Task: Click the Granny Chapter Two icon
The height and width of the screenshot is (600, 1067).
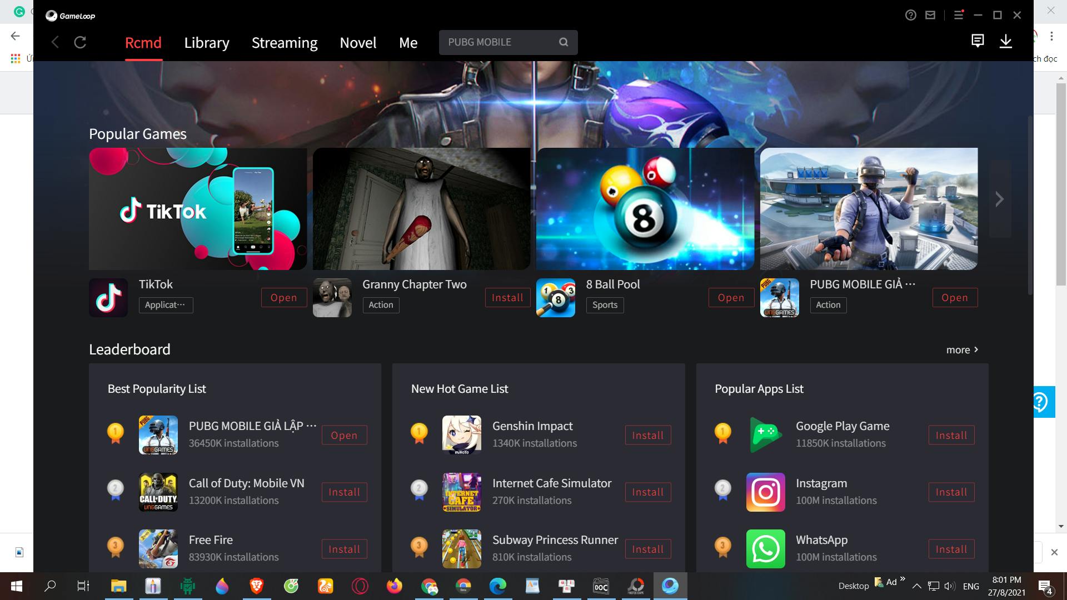Action: point(332,298)
